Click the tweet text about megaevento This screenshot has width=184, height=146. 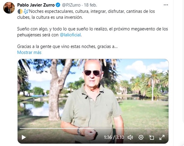click(93, 32)
